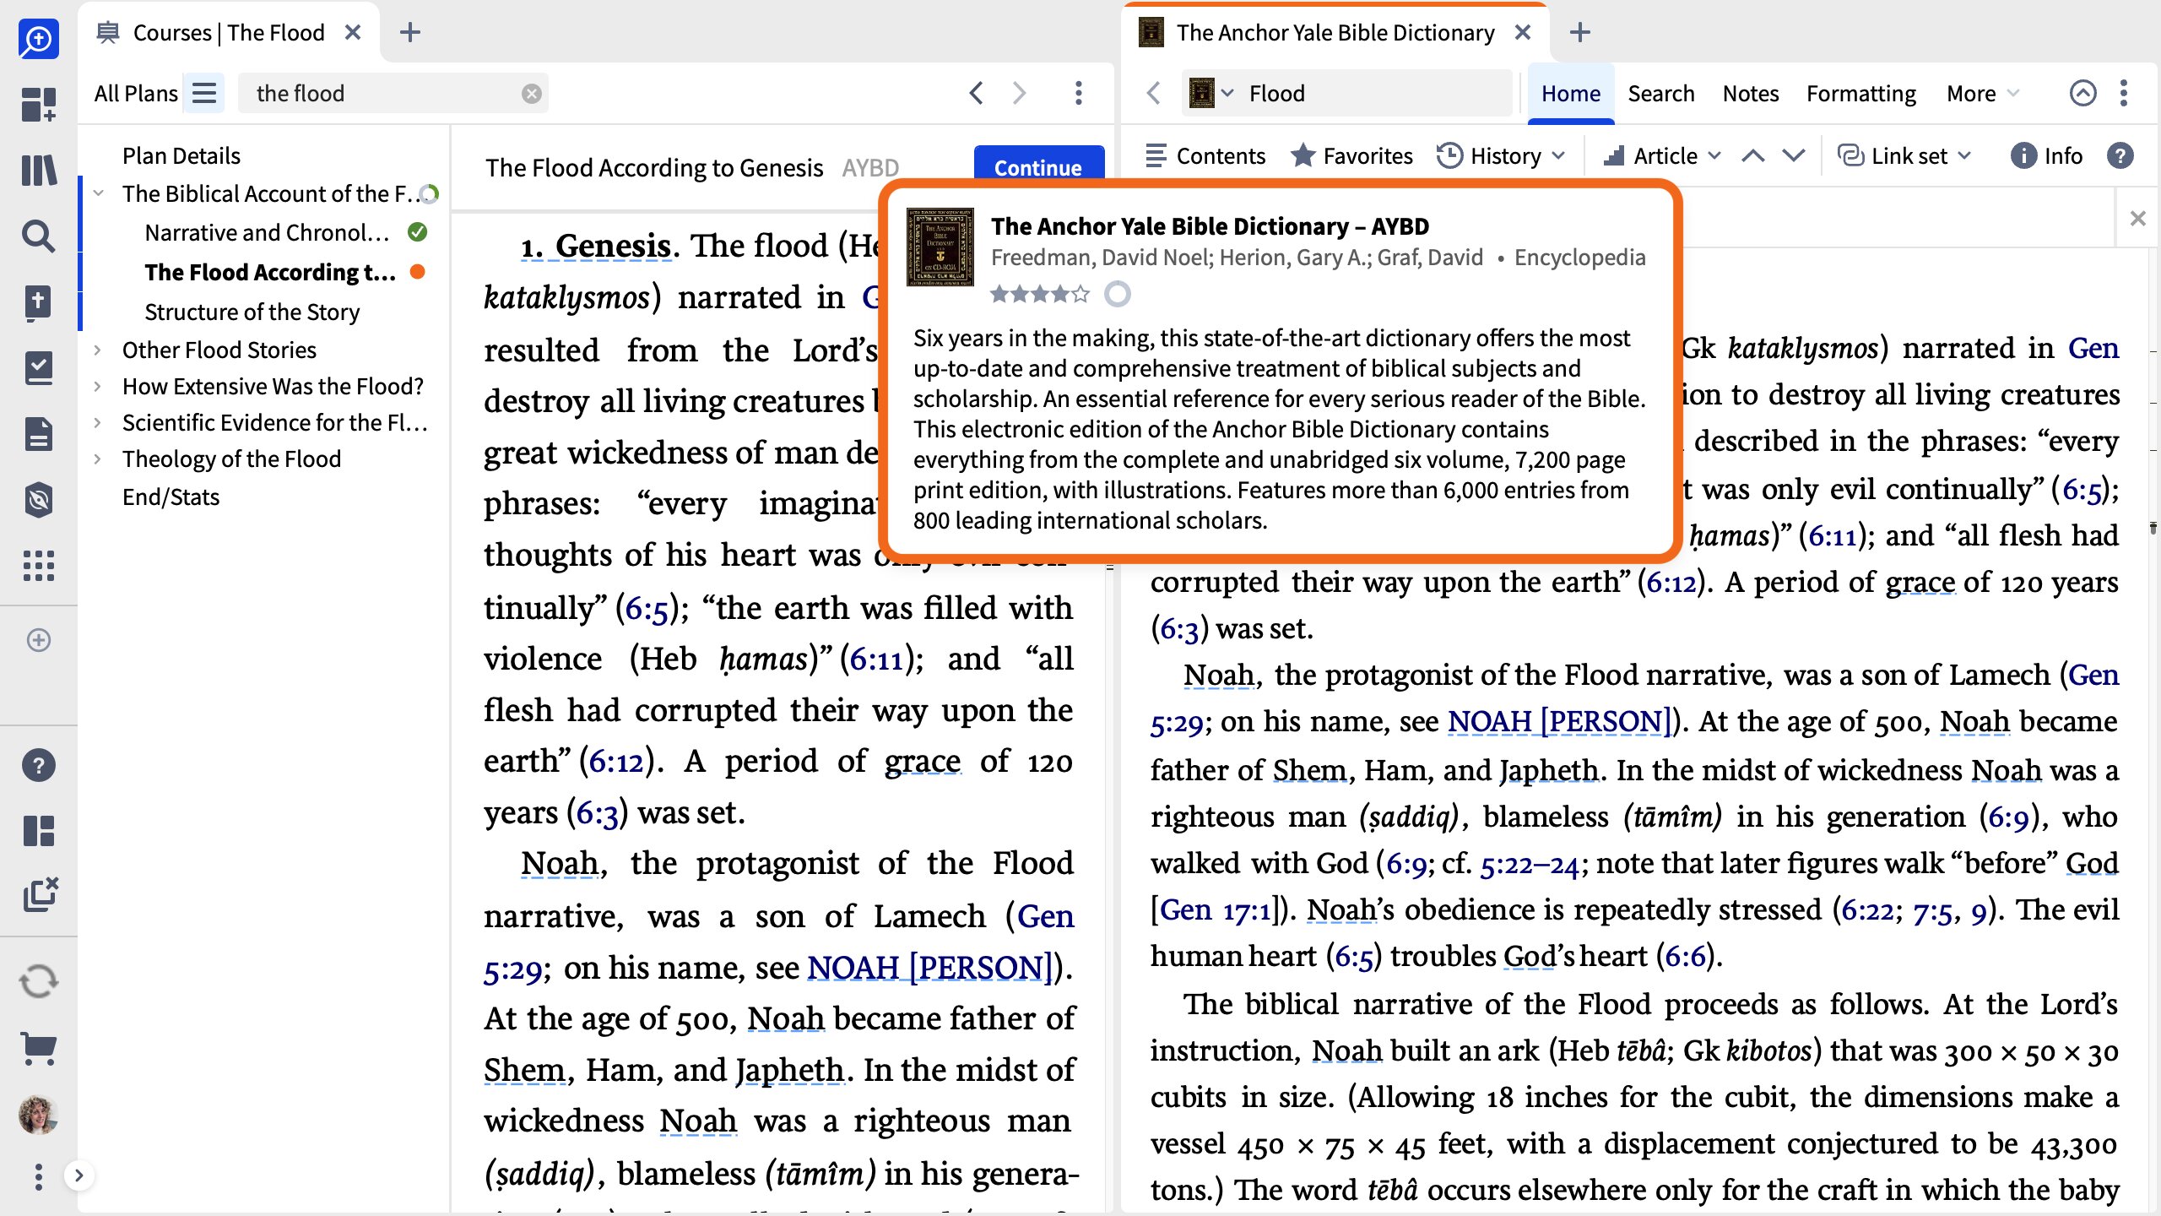Image resolution: width=2161 pixels, height=1216 pixels.
Task: Go back in Courses panel history
Action: (x=977, y=93)
